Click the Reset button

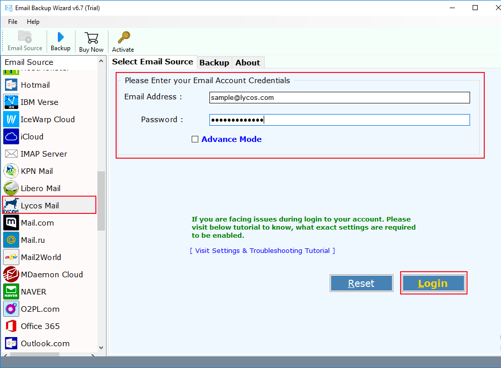tap(362, 283)
